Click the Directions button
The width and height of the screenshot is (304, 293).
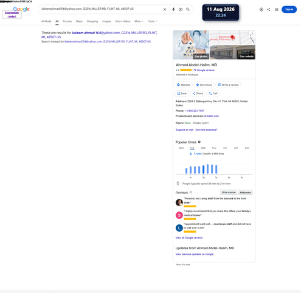(204, 84)
